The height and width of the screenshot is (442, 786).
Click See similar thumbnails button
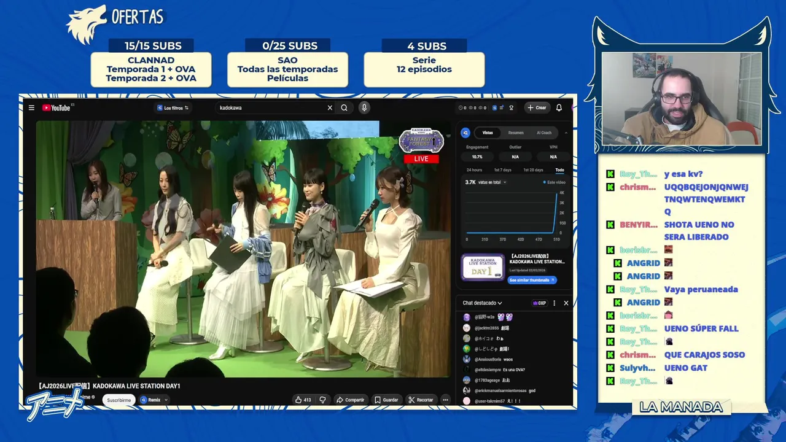(x=532, y=280)
